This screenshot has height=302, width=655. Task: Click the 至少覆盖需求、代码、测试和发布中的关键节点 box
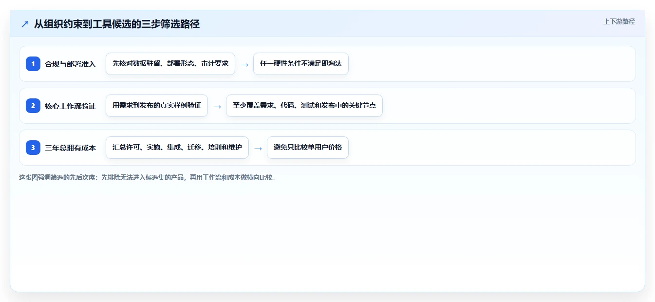click(304, 106)
